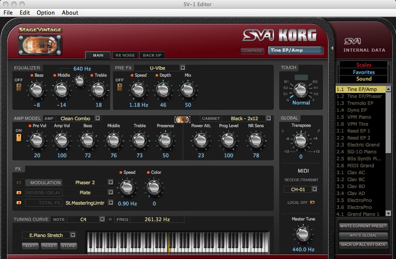Open the Reverb type dropdown (Plate)

(x=111, y=193)
